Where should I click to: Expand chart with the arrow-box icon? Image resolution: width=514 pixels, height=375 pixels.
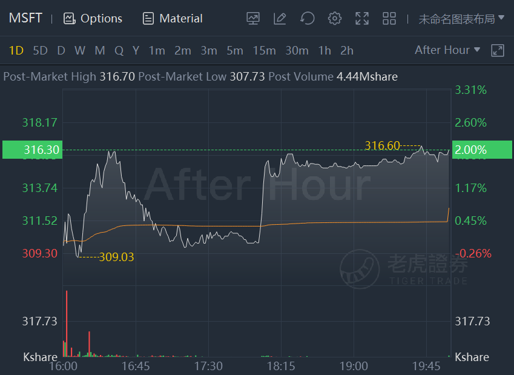click(x=497, y=50)
